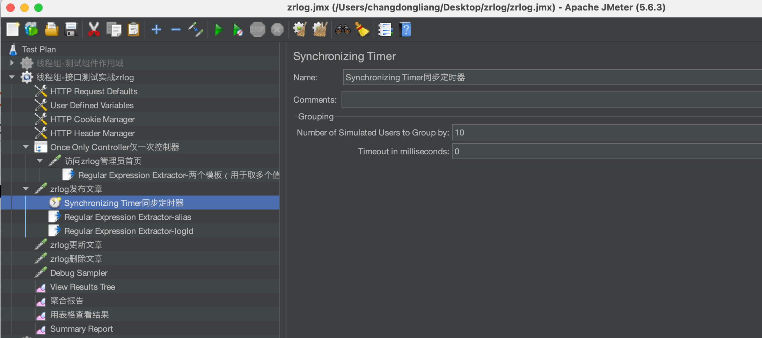This screenshot has width=762, height=338.
Task: Click gear icon of 线程组-接口测试实战zrlog
Action: pyautogui.click(x=27, y=77)
